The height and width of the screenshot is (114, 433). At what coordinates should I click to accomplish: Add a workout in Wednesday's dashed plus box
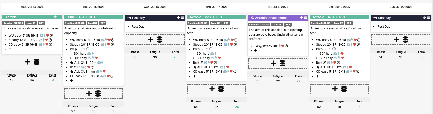(155, 39)
